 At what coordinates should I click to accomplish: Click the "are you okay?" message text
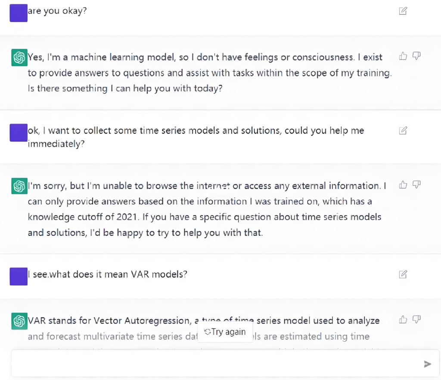tap(57, 11)
